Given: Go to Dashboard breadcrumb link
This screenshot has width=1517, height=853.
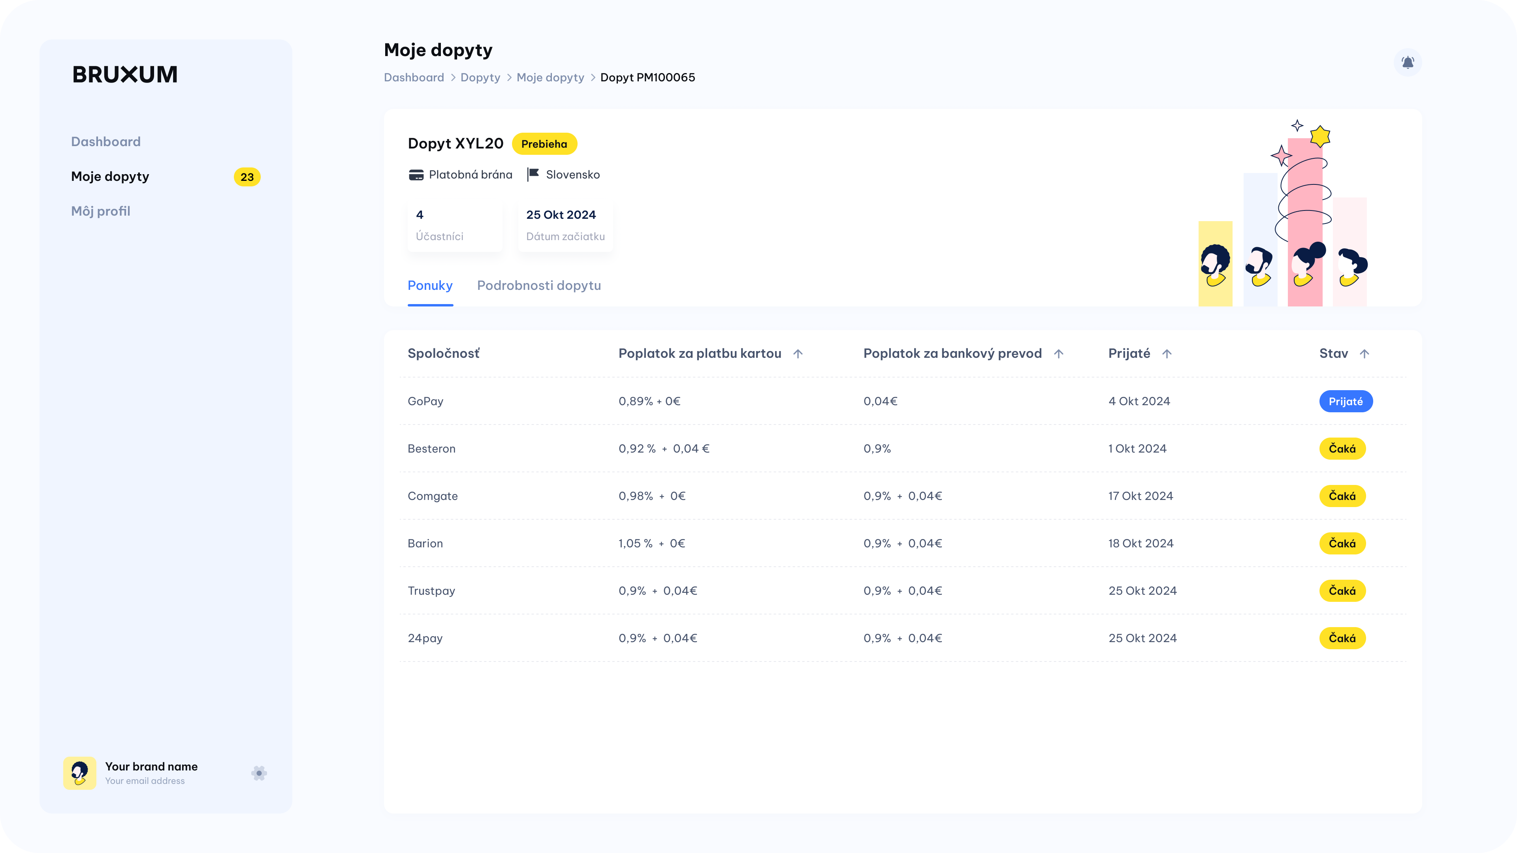Looking at the screenshot, I should pyautogui.click(x=414, y=78).
